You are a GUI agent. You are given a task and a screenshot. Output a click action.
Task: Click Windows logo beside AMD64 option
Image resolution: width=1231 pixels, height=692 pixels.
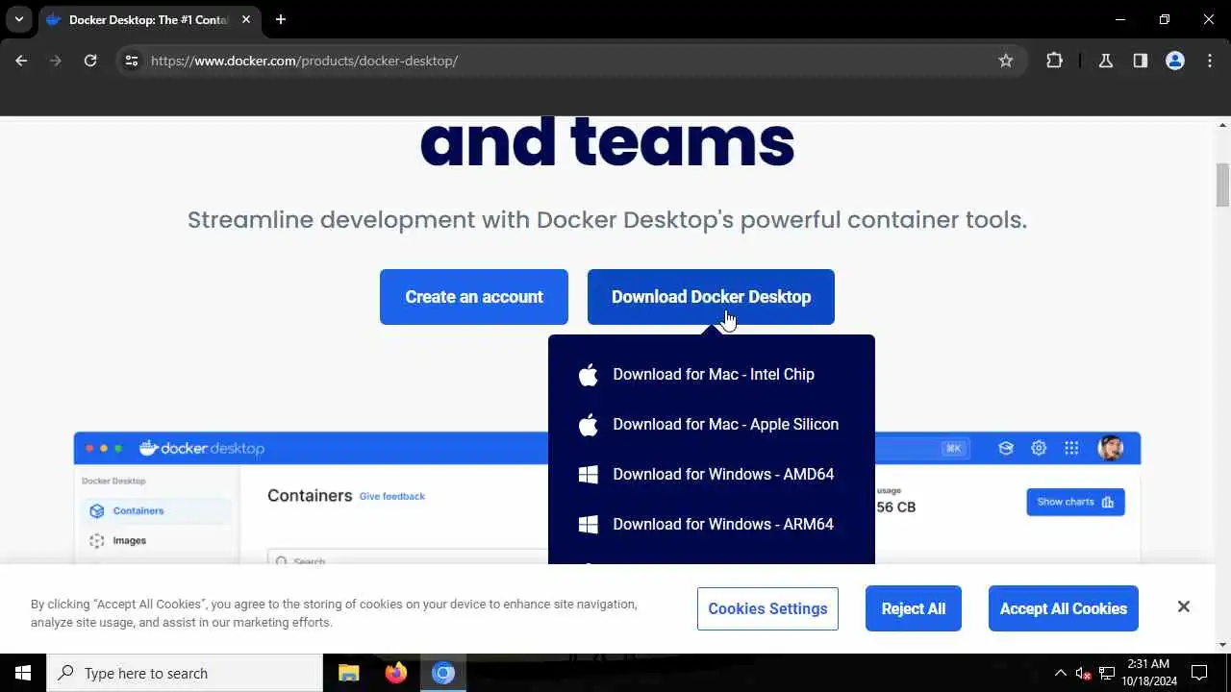(x=589, y=475)
